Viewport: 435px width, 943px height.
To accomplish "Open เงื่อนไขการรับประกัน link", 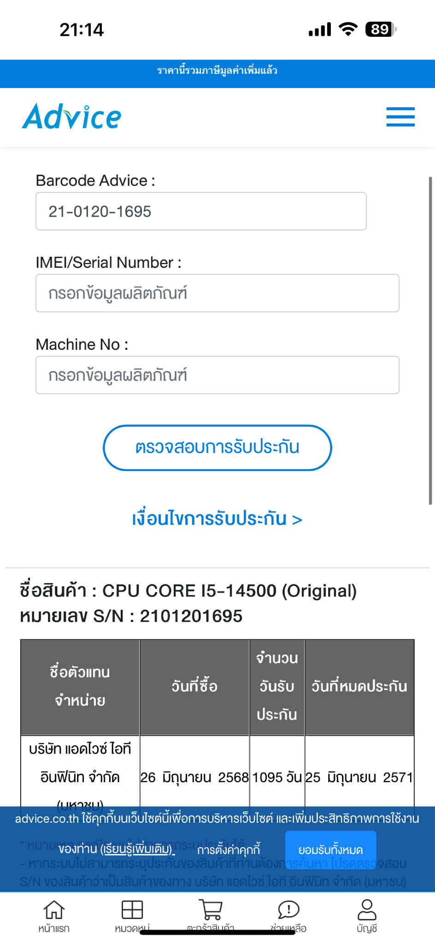I will 217,519.
